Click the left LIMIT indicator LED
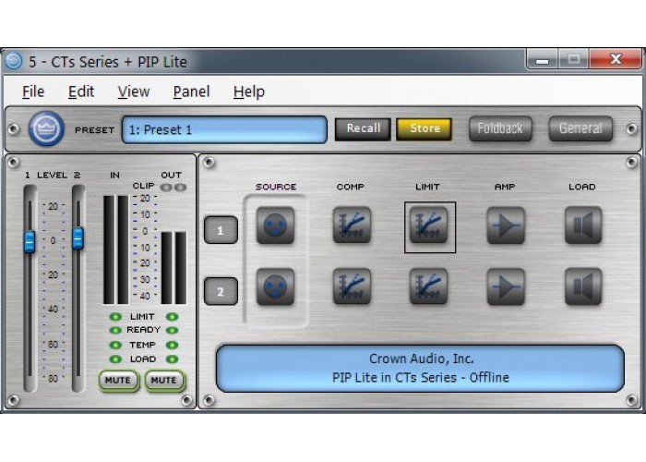646x462 pixels. coord(115,317)
